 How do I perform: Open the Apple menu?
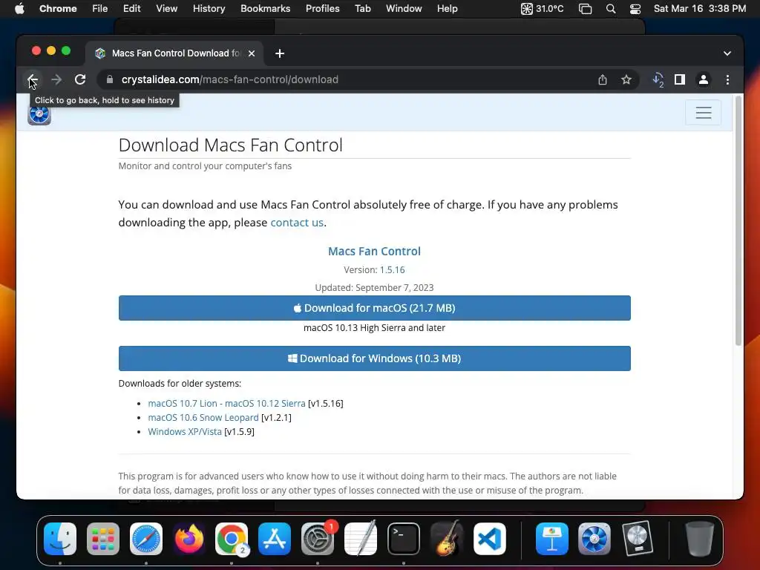[19, 9]
